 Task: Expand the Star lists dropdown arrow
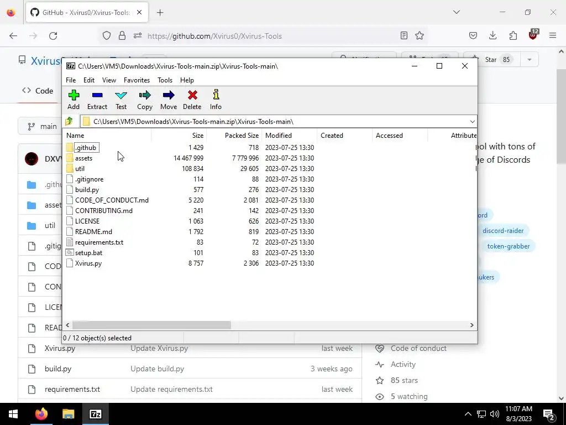[530, 60]
